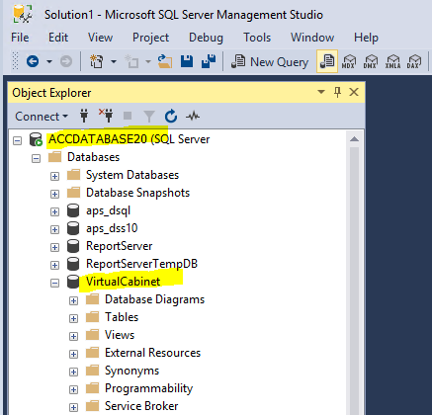Open the Tools menu
This screenshot has height=415, width=432.
(257, 38)
